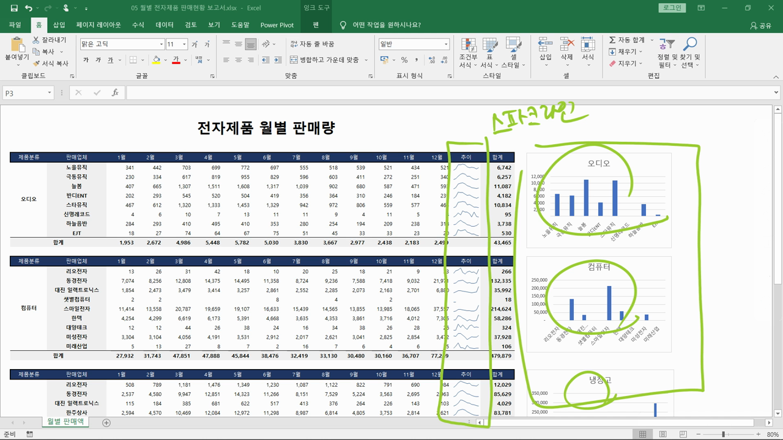Open the Fill (채우기) dropdown

[x=626, y=52]
